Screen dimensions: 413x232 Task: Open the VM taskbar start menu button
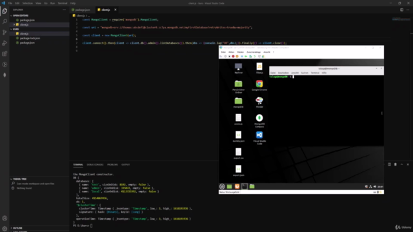pyautogui.click(x=222, y=186)
